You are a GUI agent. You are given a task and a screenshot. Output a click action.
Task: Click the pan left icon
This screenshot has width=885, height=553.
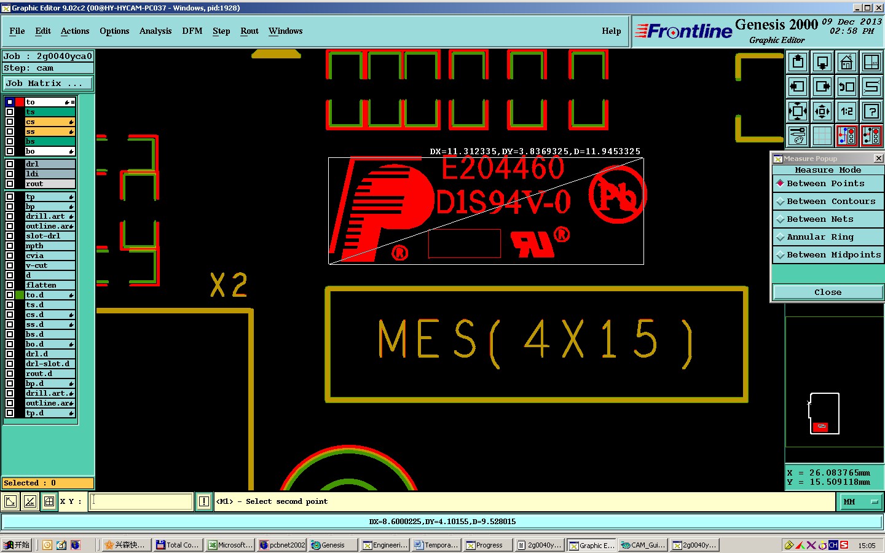[798, 87]
